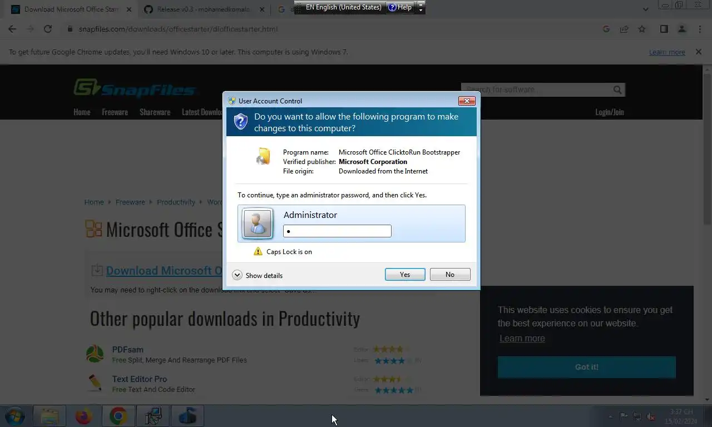Click the SnapFiles search magnifier icon
This screenshot has width=712, height=427.
617,90
